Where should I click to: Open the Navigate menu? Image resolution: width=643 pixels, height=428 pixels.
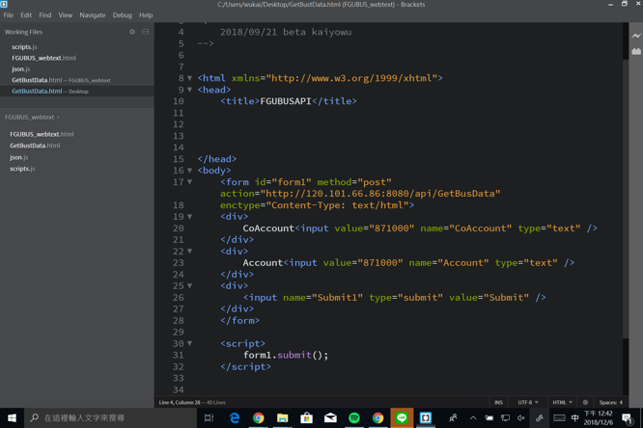93,15
